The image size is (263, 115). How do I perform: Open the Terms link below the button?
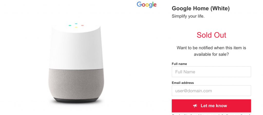click(x=246, y=114)
